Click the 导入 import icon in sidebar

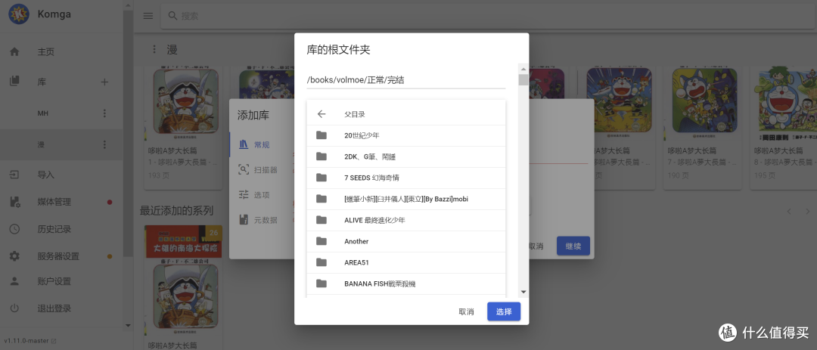(14, 175)
